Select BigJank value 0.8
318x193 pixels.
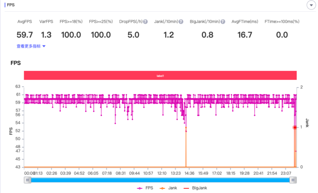click(x=207, y=35)
